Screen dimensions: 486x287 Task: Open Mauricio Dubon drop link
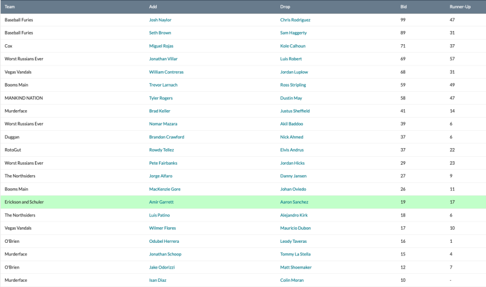[x=296, y=228]
